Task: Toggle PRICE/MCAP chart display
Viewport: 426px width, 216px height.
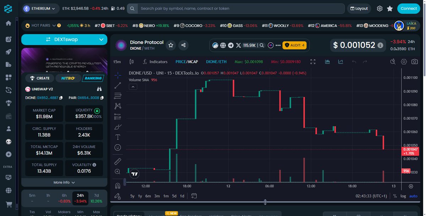Action: click(187, 62)
